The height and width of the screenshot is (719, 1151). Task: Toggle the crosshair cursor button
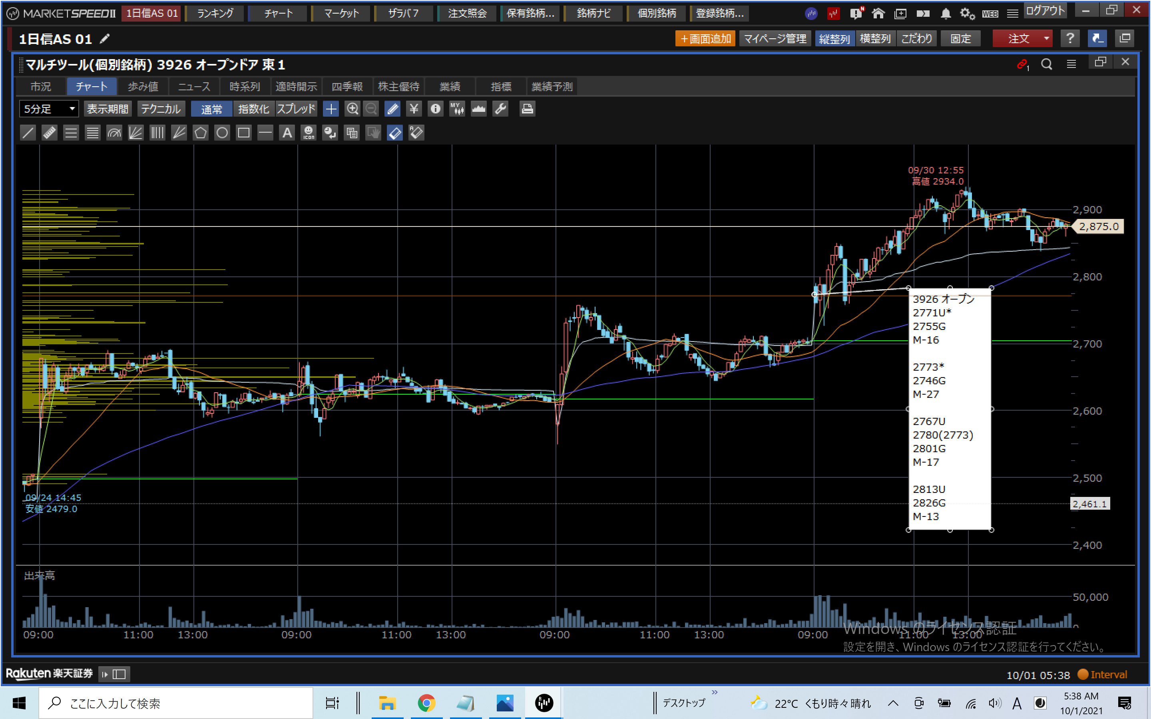click(331, 109)
